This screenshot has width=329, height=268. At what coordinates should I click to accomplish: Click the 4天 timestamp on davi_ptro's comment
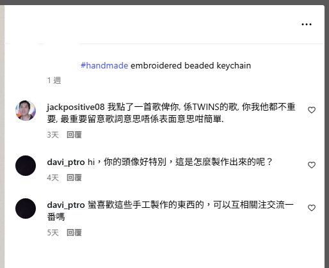[52, 178]
